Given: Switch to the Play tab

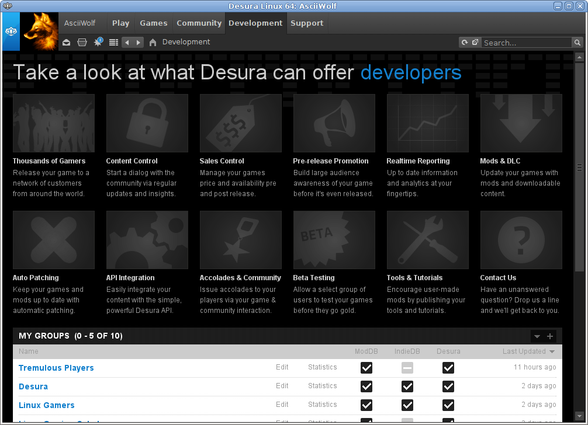Looking at the screenshot, I should (x=121, y=23).
